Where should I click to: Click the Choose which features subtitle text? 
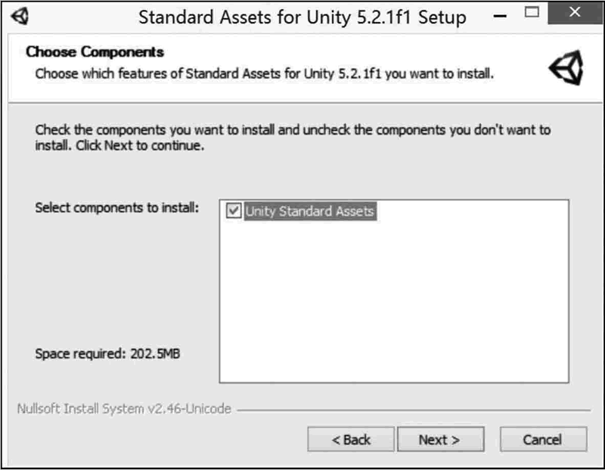tap(265, 74)
